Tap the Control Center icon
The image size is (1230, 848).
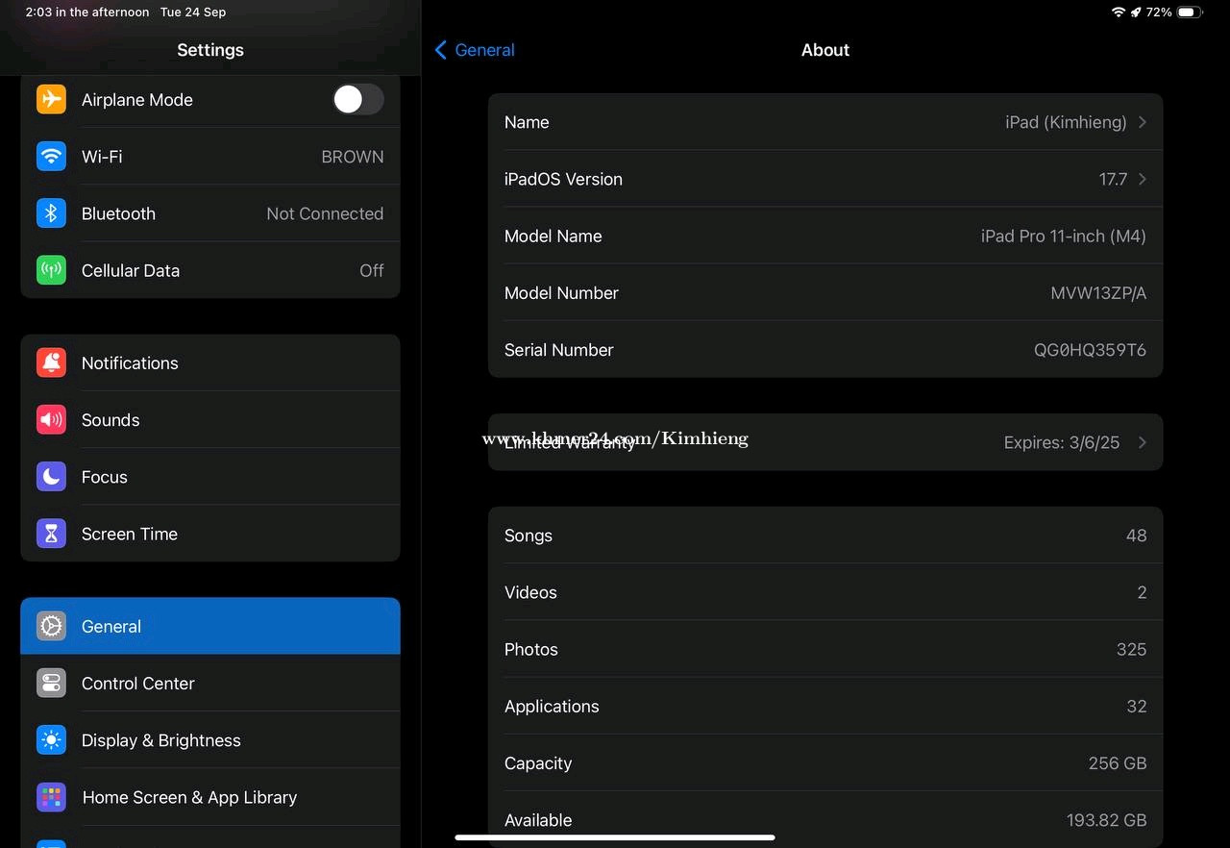52,684
